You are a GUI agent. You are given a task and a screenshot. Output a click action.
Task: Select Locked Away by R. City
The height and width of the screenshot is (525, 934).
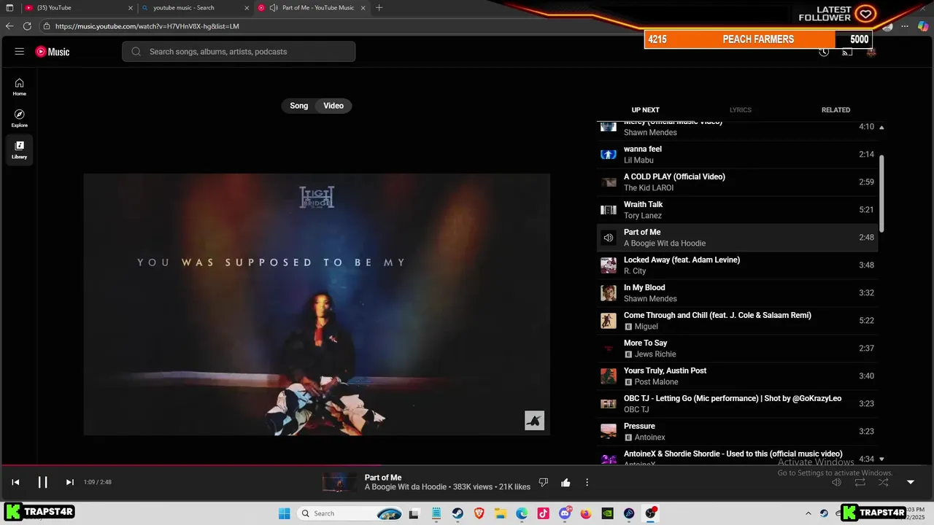coord(737,265)
